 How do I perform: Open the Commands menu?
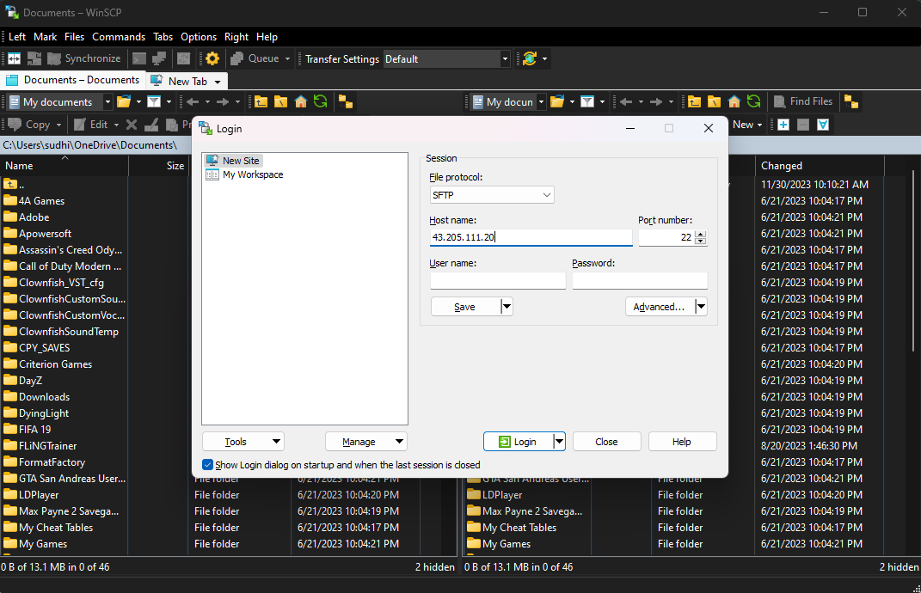[119, 36]
